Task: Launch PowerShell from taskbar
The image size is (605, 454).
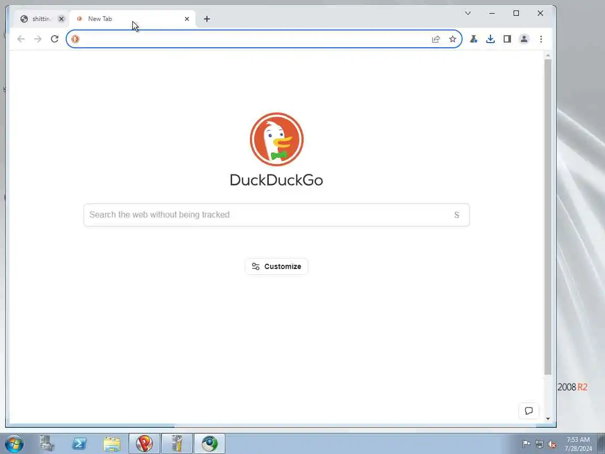Action: click(x=79, y=443)
